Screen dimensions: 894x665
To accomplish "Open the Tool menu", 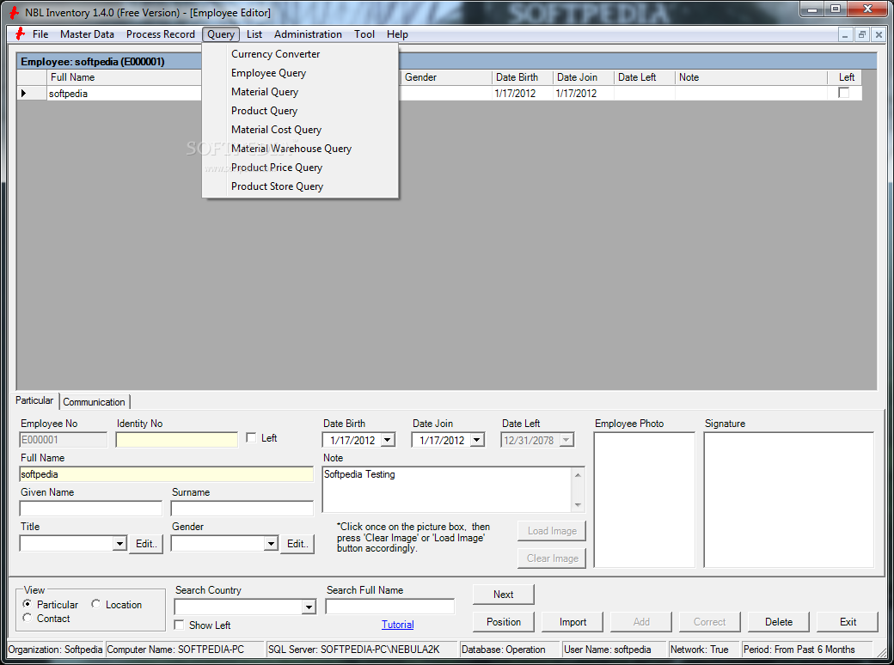I will click(364, 34).
